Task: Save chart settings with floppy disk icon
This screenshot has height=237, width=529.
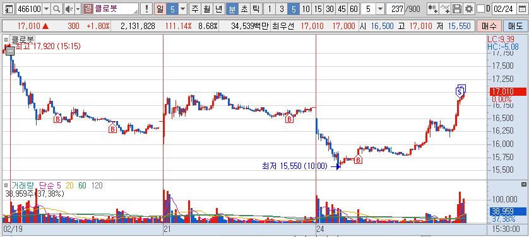Action: point(457,9)
